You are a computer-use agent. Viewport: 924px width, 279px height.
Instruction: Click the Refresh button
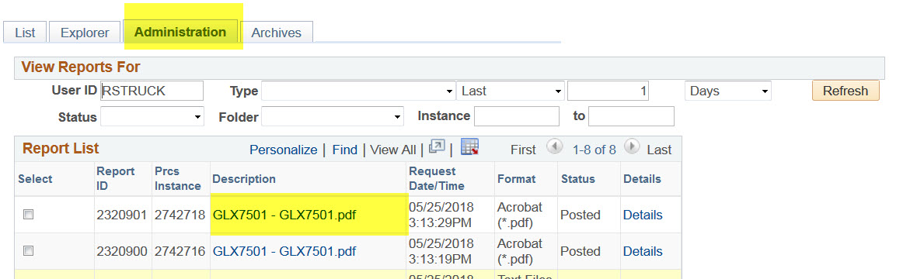coord(846,91)
